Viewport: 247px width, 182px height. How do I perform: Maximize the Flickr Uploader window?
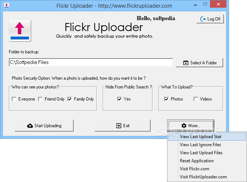click(205, 4)
